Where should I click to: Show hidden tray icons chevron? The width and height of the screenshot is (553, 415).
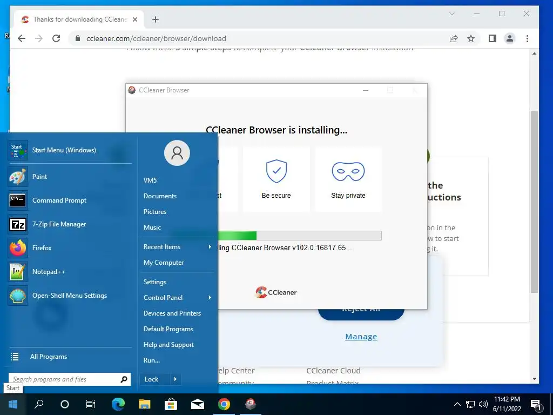click(457, 404)
